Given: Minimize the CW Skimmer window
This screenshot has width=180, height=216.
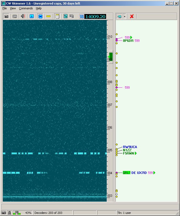Looking at the screenshot, I should [x=167, y=3].
